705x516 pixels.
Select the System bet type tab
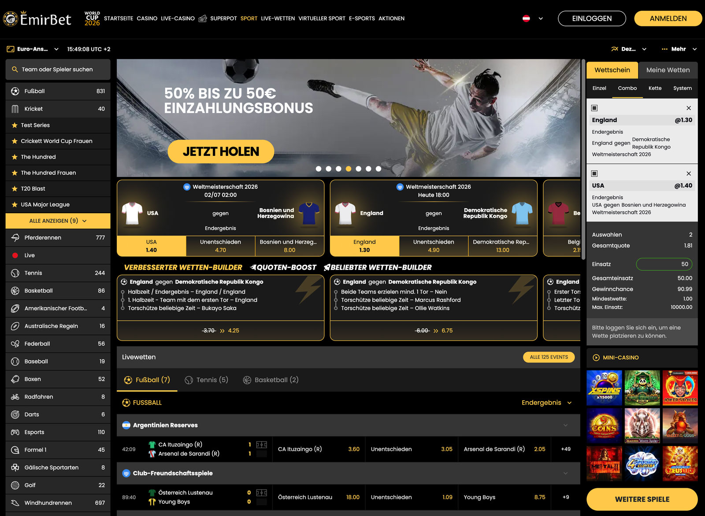(683, 88)
